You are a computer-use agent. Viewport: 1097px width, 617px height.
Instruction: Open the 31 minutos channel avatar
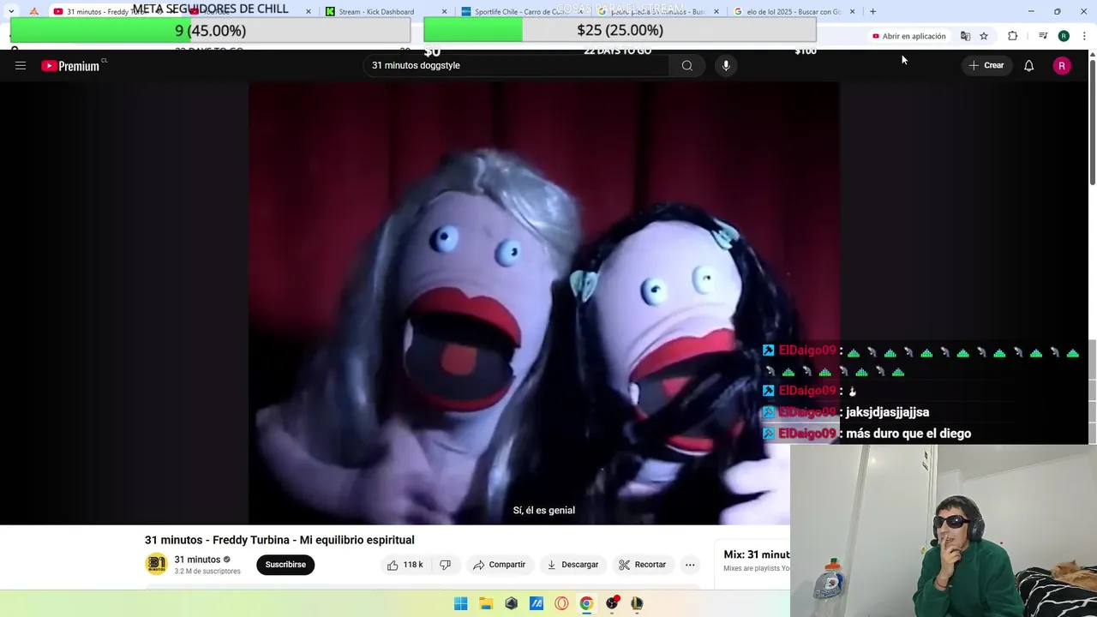click(x=156, y=564)
